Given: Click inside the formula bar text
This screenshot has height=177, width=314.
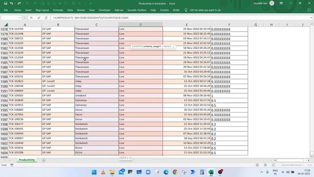Looking at the screenshot, I should (x=90, y=18).
